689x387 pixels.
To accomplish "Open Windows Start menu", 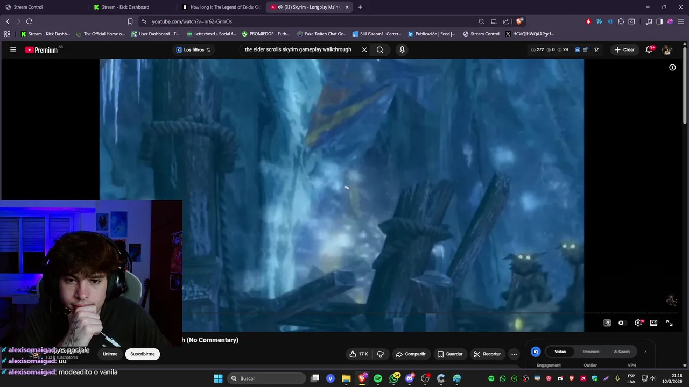I will pyautogui.click(x=218, y=378).
